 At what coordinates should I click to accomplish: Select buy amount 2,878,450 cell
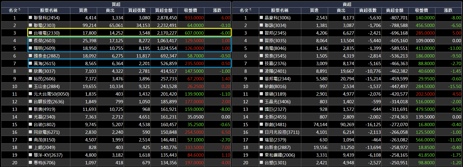[x=167, y=18]
